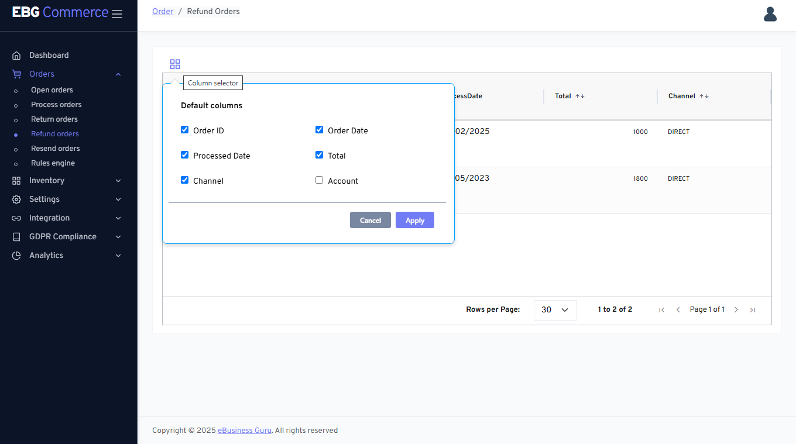Open Return orders in sidebar
Screen dimensions: 796x444
54,119
